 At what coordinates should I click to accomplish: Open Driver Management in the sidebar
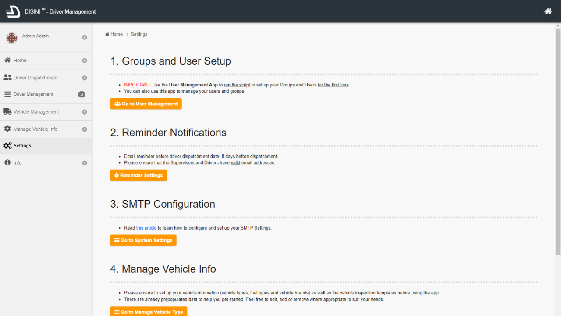coord(33,94)
